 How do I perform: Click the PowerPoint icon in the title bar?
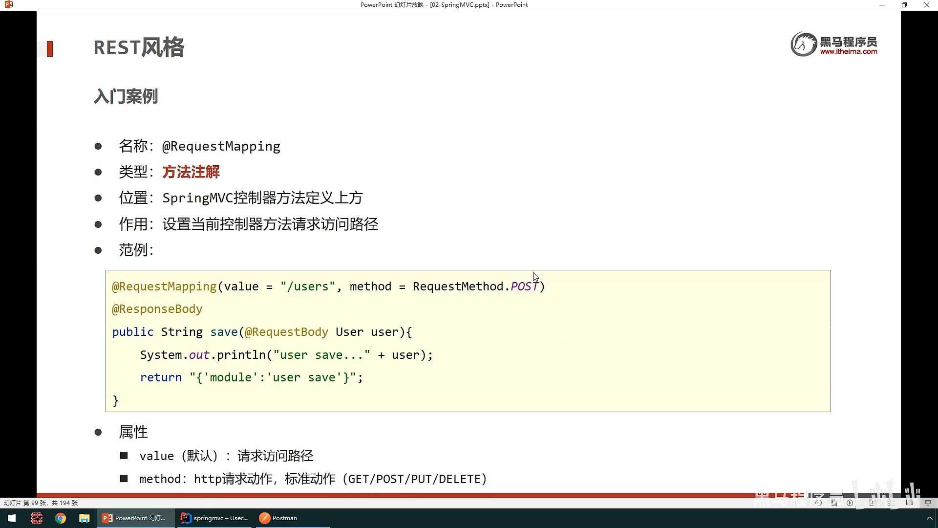click(x=8, y=5)
